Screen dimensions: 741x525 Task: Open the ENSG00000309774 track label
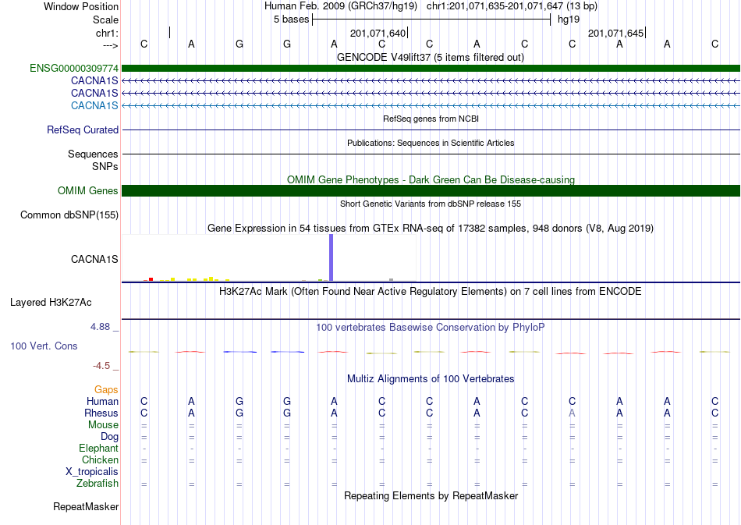[x=74, y=69]
